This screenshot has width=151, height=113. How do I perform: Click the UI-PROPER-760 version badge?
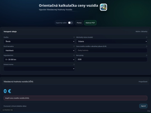coord(8,110)
